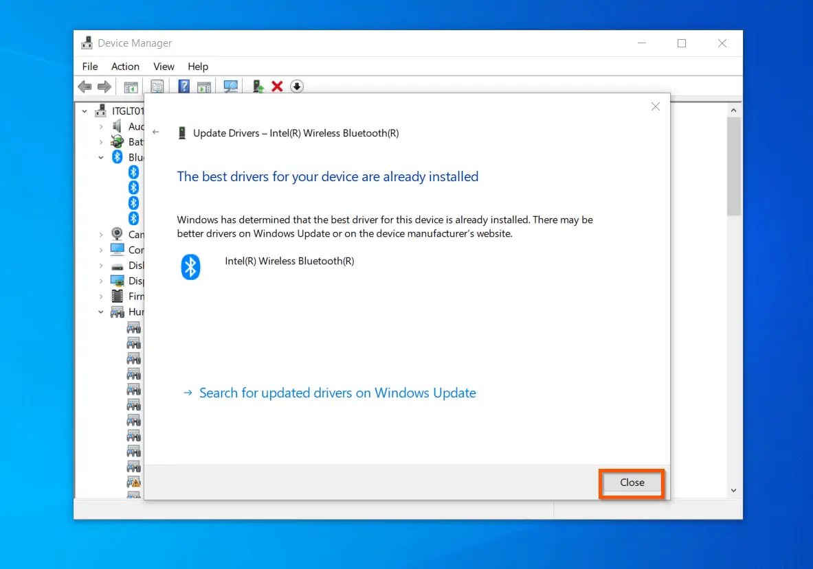Click heading "The best drivers for your device are already installed"

(x=328, y=176)
